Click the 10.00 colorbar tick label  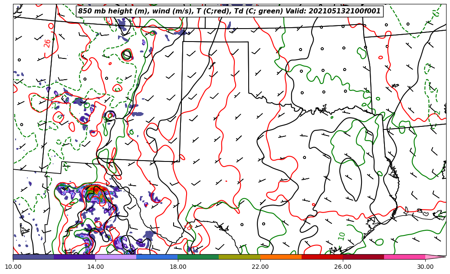[13, 267]
